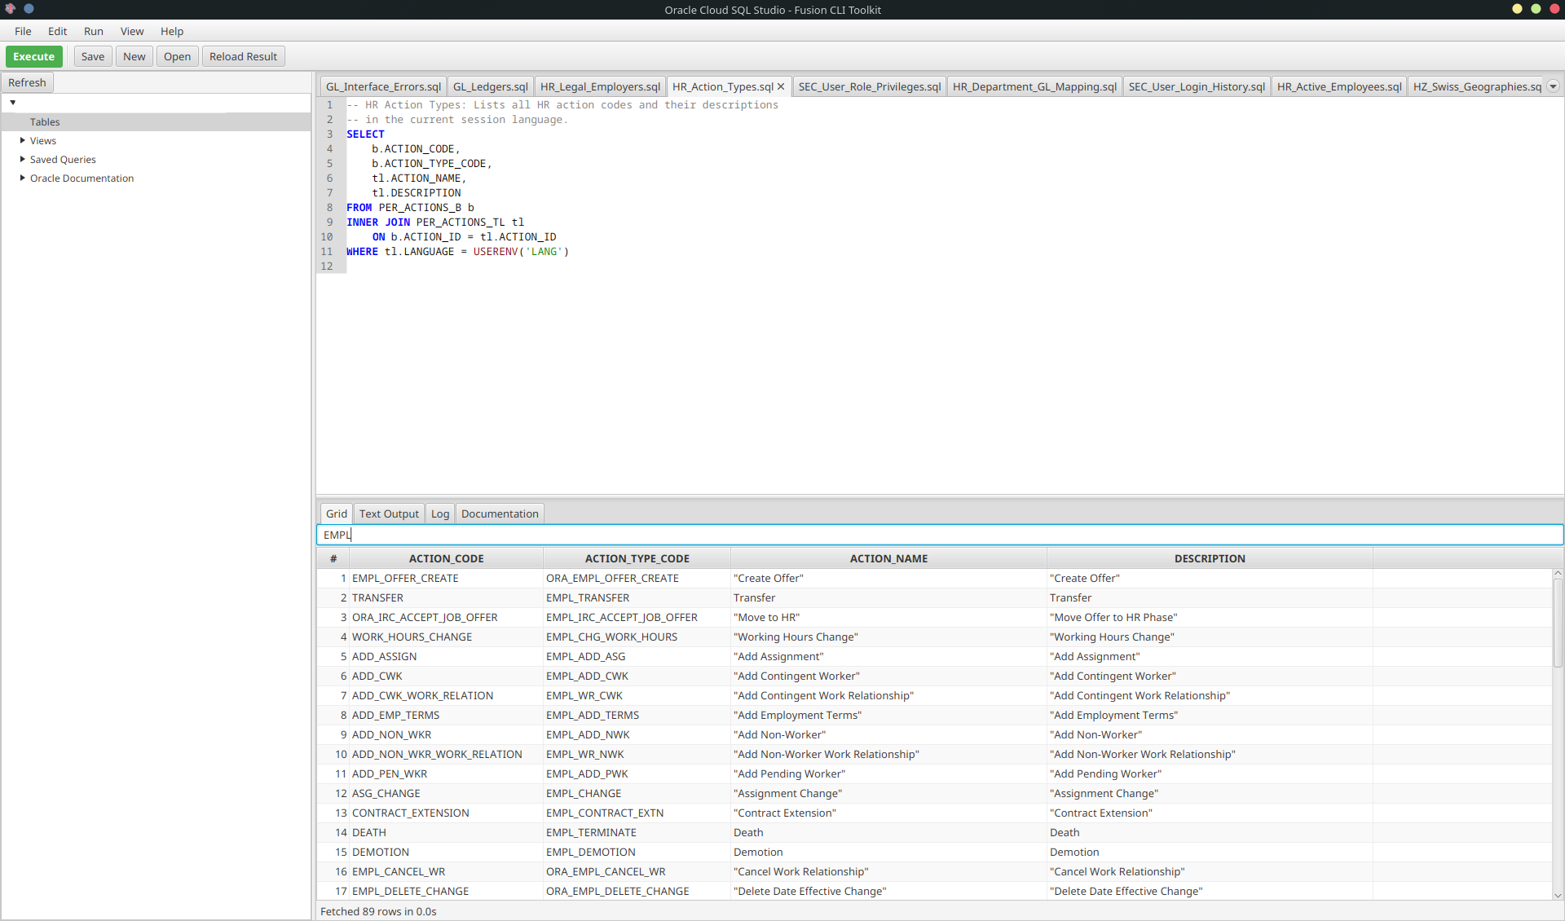
Task: Click the results grid vertical scrollbar
Action: pos(1558,619)
